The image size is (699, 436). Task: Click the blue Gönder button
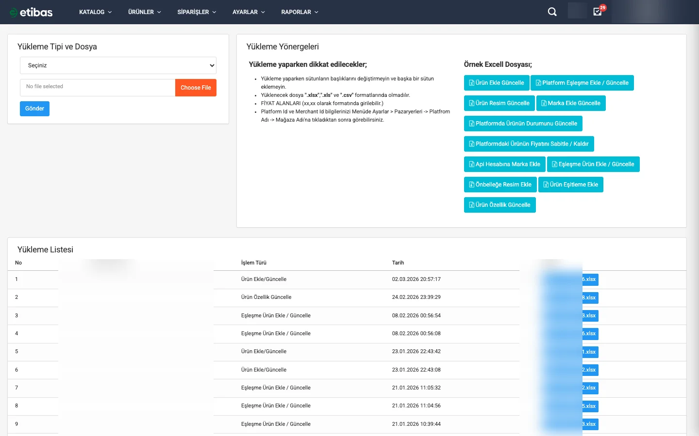34,109
